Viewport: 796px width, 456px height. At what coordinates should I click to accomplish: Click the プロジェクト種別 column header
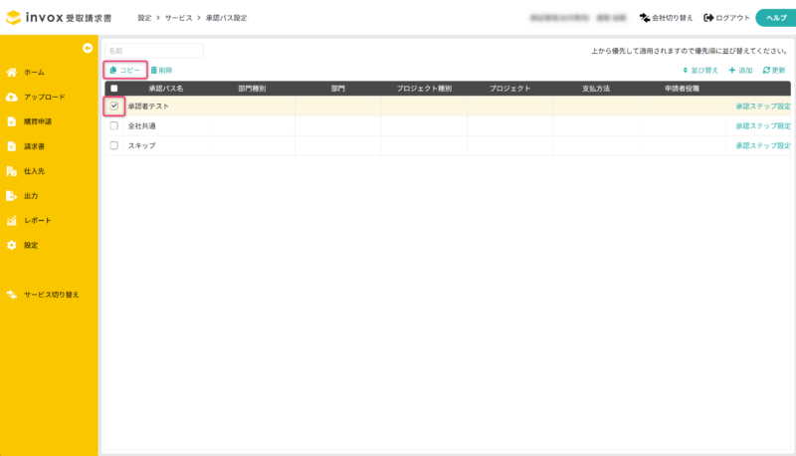click(x=424, y=89)
